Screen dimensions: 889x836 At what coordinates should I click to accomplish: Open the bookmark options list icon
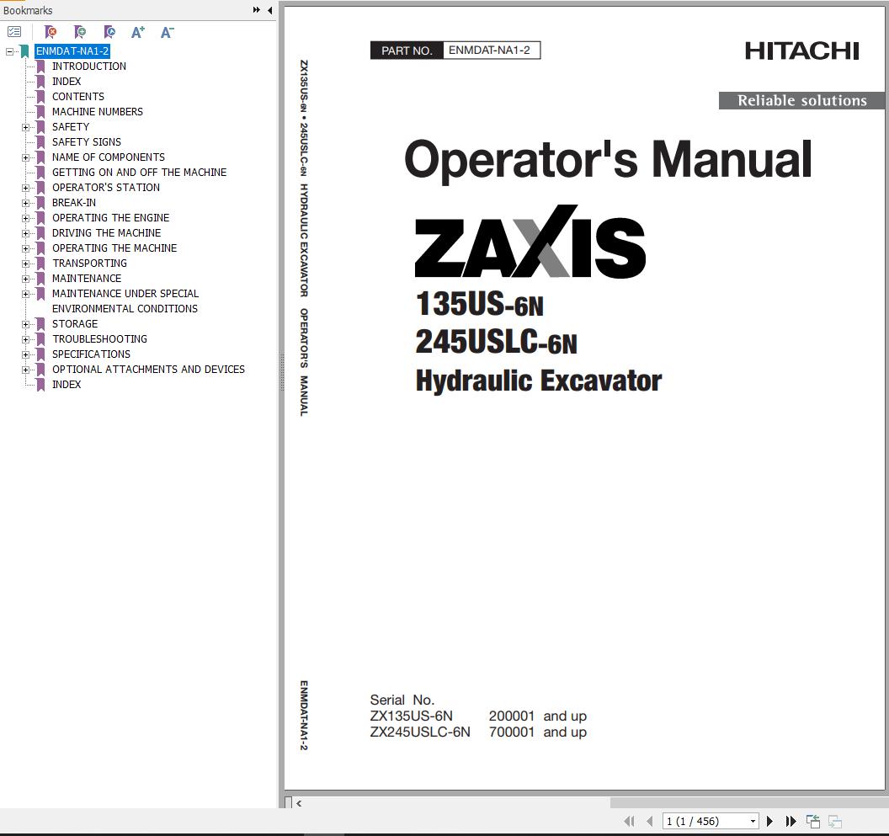pos(14,32)
